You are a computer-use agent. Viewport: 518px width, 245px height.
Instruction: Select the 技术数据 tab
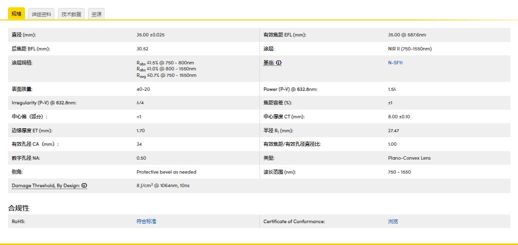click(71, 14)
